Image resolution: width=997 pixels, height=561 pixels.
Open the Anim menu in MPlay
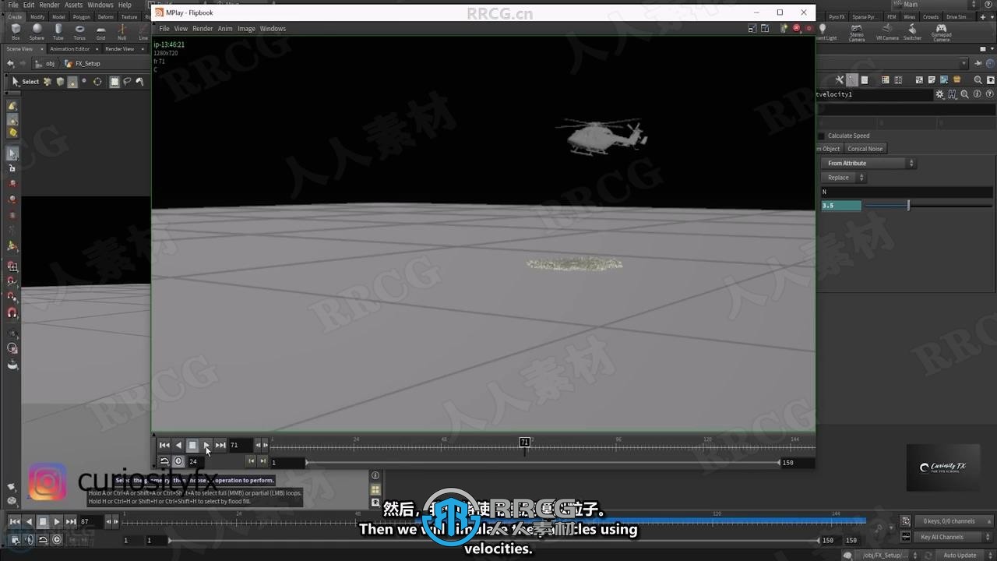pyautogui.click(x=225, y=29)
